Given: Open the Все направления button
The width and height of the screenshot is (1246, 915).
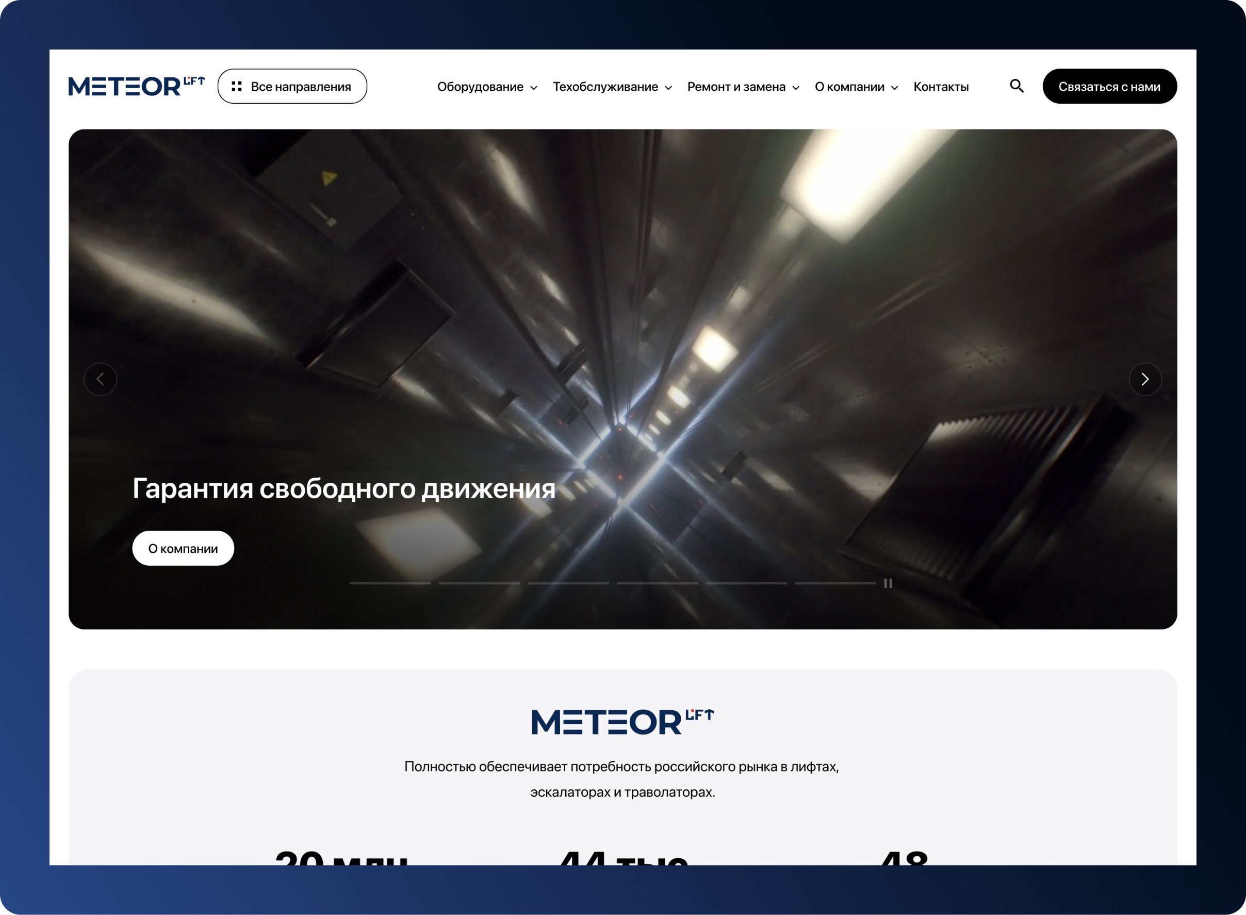Looking at the screenshot, I should [292, 87].
